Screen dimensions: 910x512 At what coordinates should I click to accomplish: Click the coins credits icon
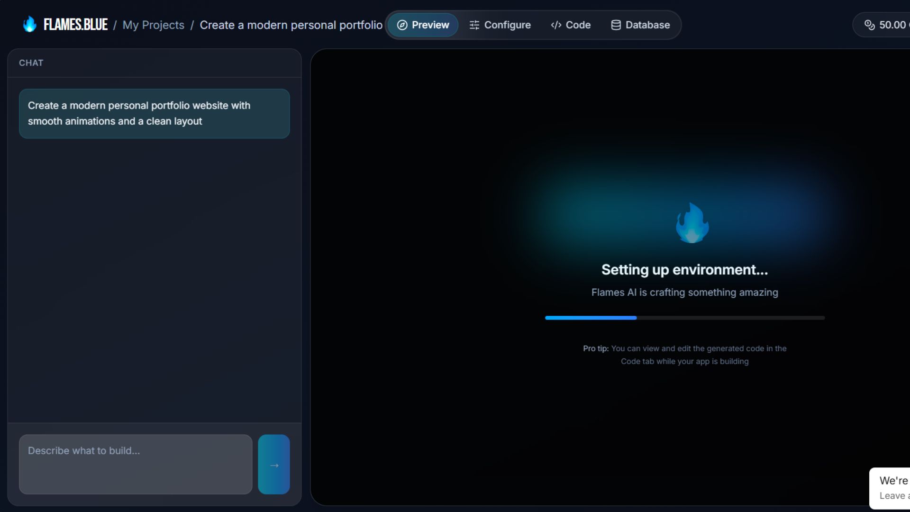(x=869, y=25)
